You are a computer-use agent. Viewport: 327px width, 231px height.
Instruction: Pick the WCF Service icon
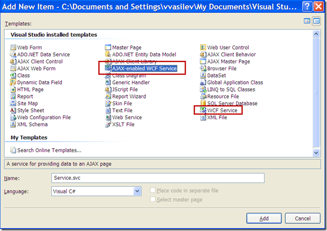click(203, 110)
